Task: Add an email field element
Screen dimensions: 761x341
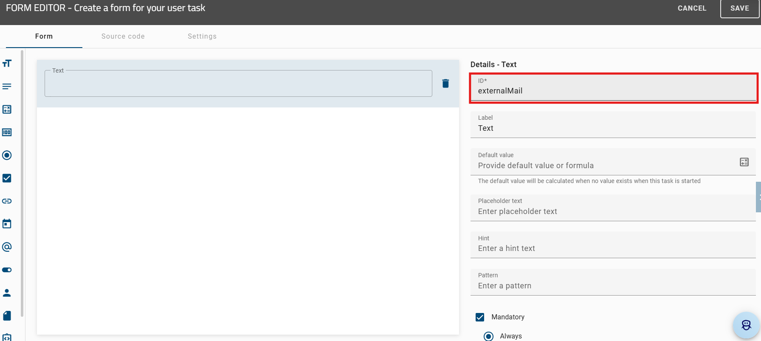Action: point(7,247)
